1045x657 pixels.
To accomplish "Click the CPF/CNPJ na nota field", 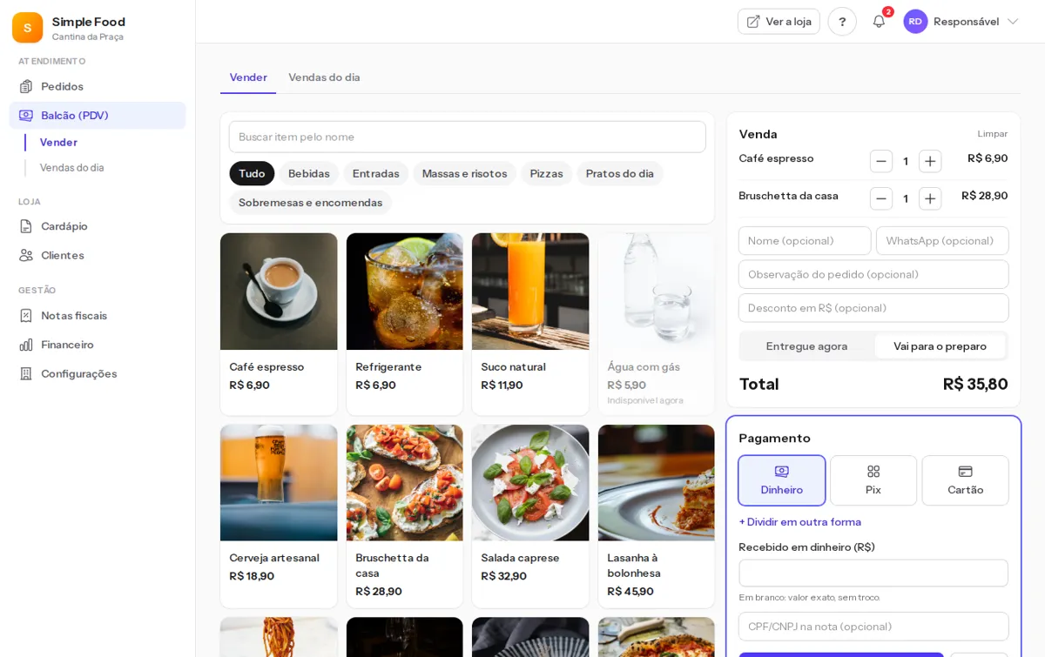I will [873, 627].
